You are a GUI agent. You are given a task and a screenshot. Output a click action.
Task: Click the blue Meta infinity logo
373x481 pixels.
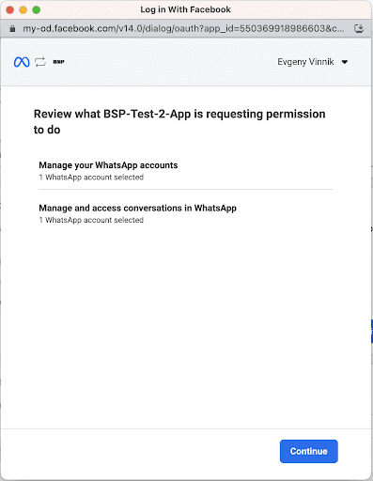click(x=22, y=62)
